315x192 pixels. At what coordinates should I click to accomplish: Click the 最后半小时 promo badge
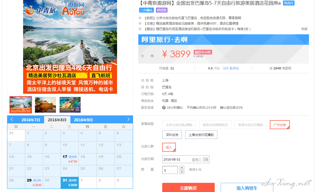[203, 52]
